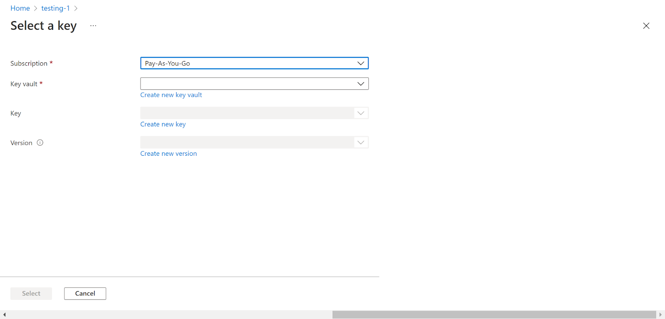Navigate to testing-1 breadcrumb item
Screen dimensions: 665x319
[x=55, y=8]
